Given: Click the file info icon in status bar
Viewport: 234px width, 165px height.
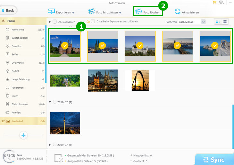Looking at the screenshot, I should point(58,157).
